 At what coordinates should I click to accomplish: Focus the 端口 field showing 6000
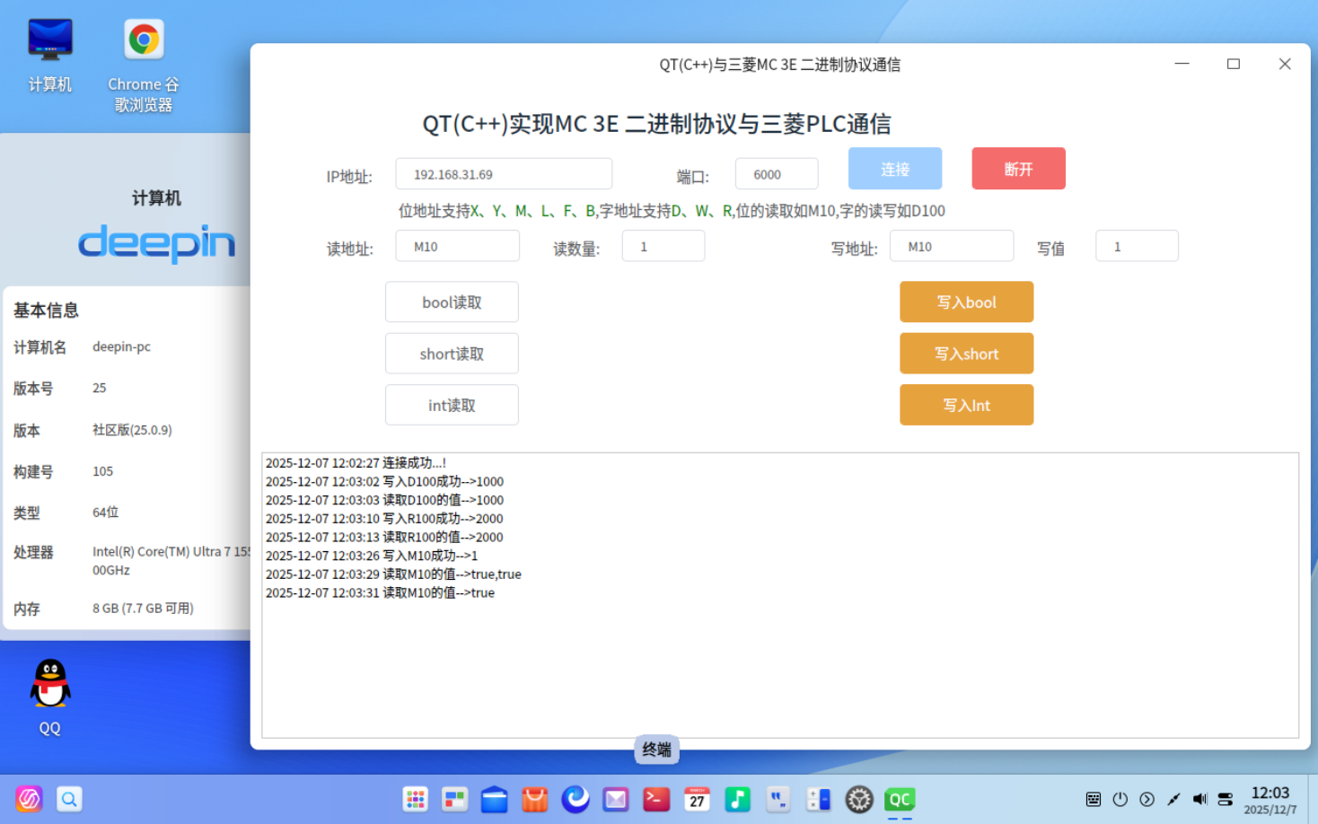777,174
